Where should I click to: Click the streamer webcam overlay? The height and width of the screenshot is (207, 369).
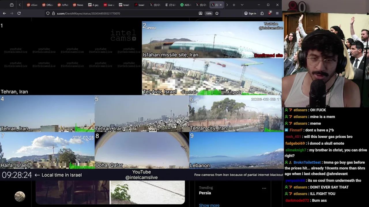click(325, 54)
